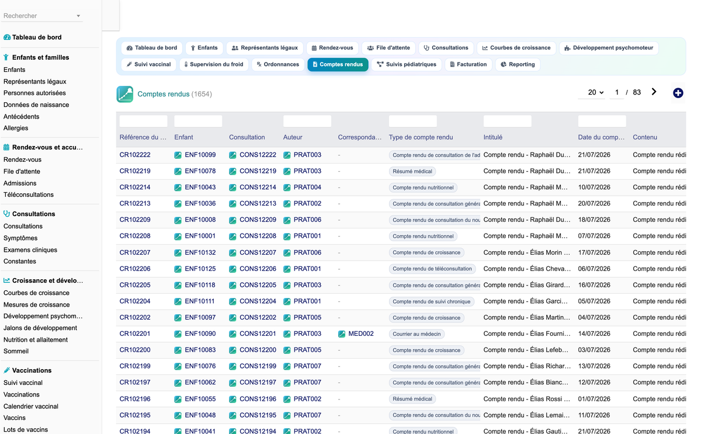Open Antécédents in sidebar
Image resolution: width=701 pixels, height=434 pixels.
(22, 117)
